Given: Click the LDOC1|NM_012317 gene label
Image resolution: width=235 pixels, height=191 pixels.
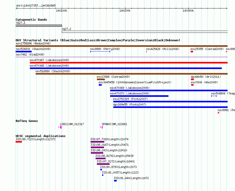Looking at the screenshot, I should pyautogui.click(x=72, y=124).
